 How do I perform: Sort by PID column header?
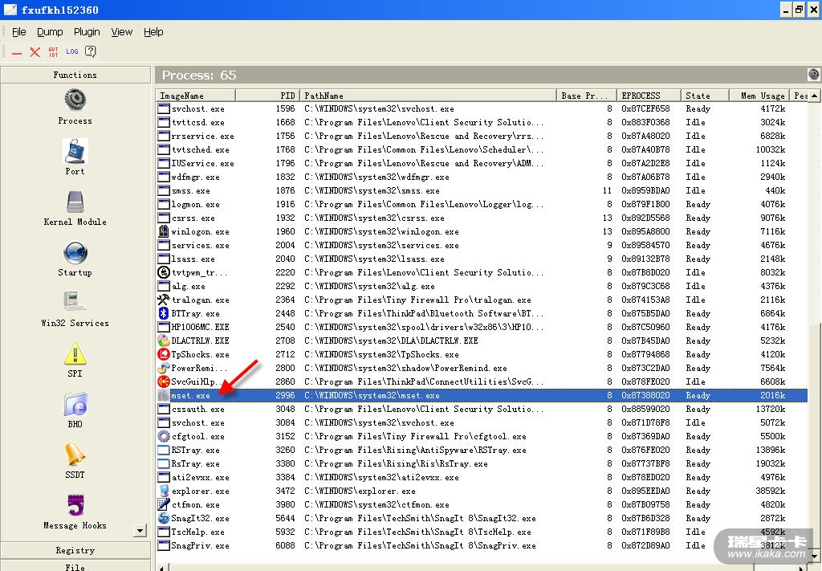[267, 96]
